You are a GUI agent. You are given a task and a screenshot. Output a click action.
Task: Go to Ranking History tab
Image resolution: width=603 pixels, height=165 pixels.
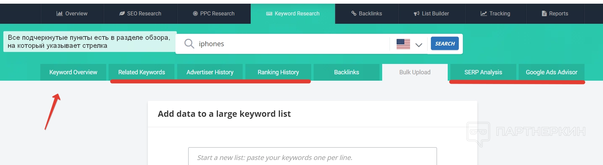tap(278, 72)
